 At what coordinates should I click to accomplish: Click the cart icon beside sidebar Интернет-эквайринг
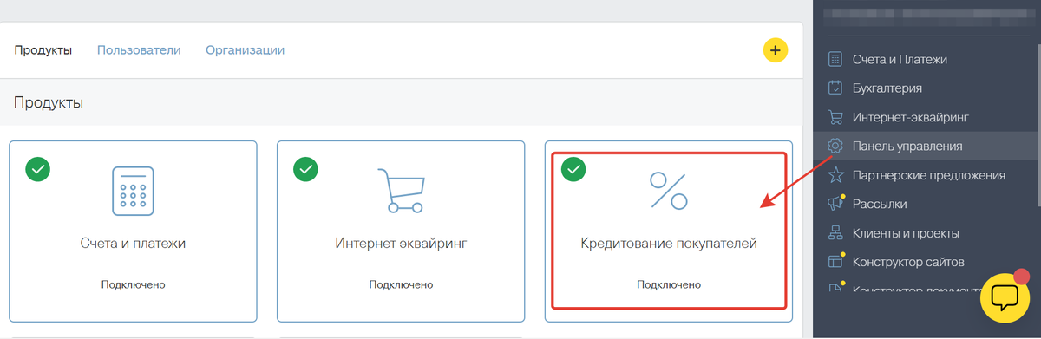pos(835,117)
